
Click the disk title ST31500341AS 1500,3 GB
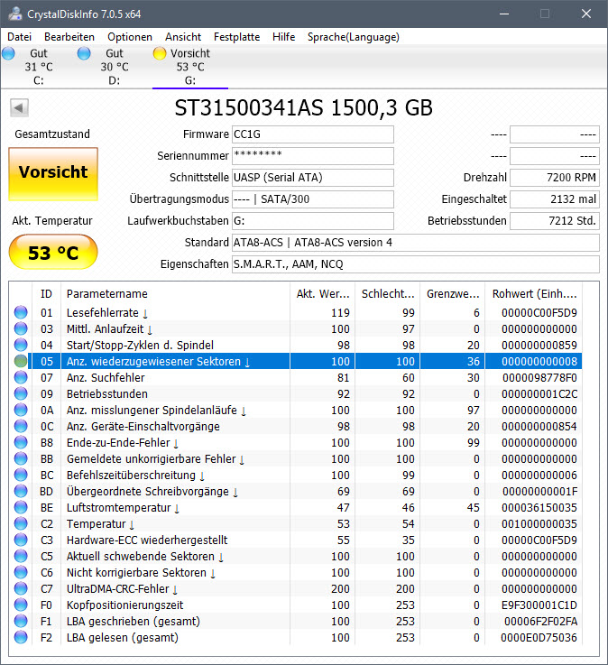click(304, 107)
